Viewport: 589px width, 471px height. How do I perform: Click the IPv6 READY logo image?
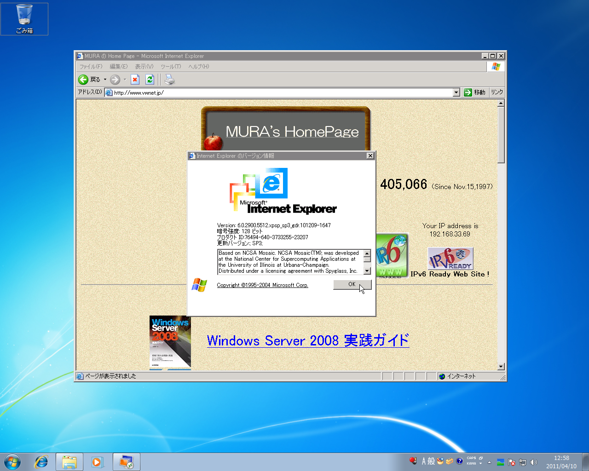click(x=450, y=258)
